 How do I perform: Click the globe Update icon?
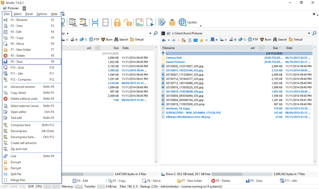[x=182, y=23]
